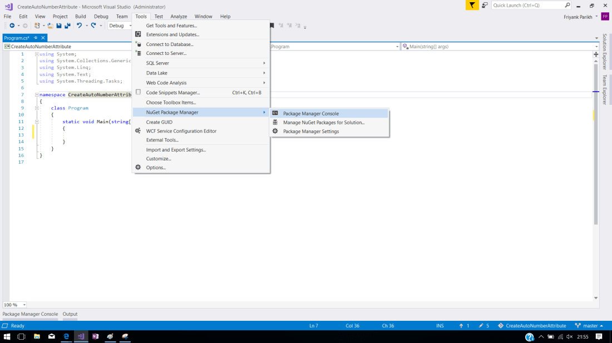This screenshot has height=343, width=612.
Task: Click the Options gear icon in Tools menu
Action: click(138, 168)
